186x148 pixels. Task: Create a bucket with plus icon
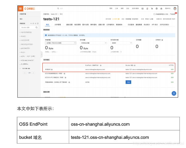coord(31,23)
